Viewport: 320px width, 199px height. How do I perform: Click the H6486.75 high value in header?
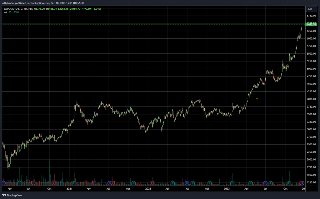pyautogui.click(x=52, y=9)
